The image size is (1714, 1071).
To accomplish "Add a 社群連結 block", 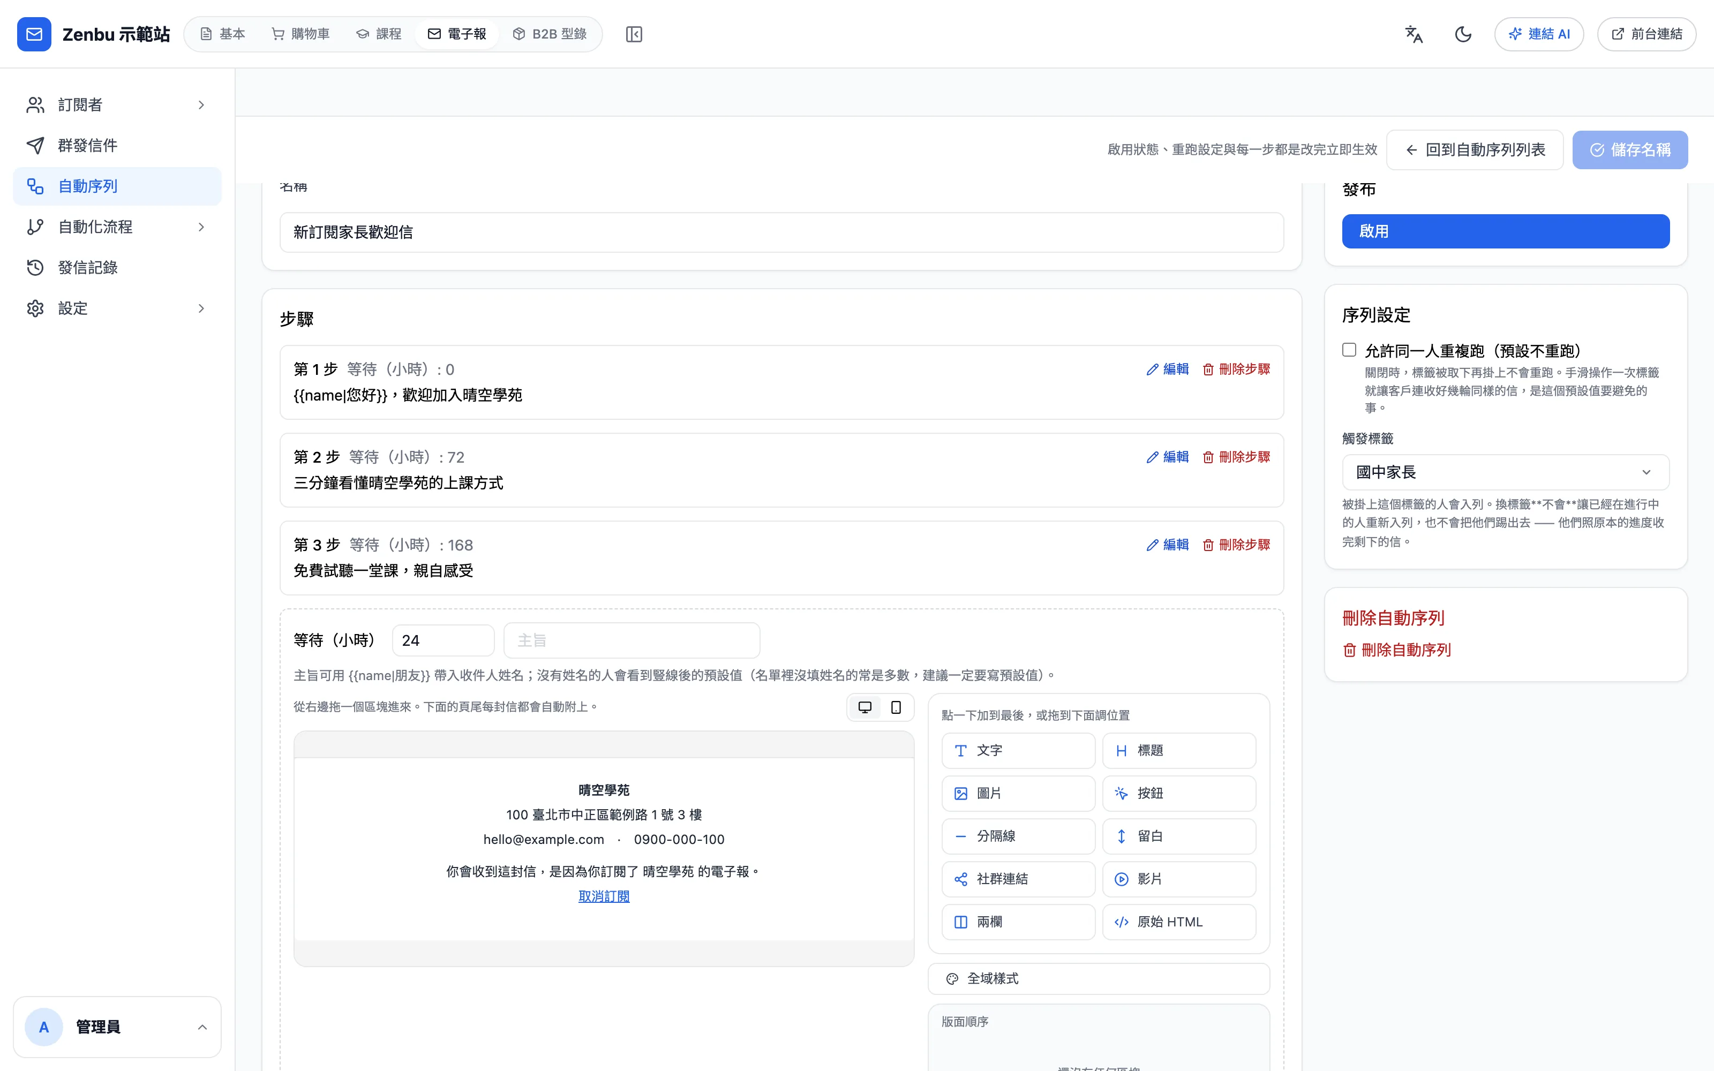I will point(1018,879).
